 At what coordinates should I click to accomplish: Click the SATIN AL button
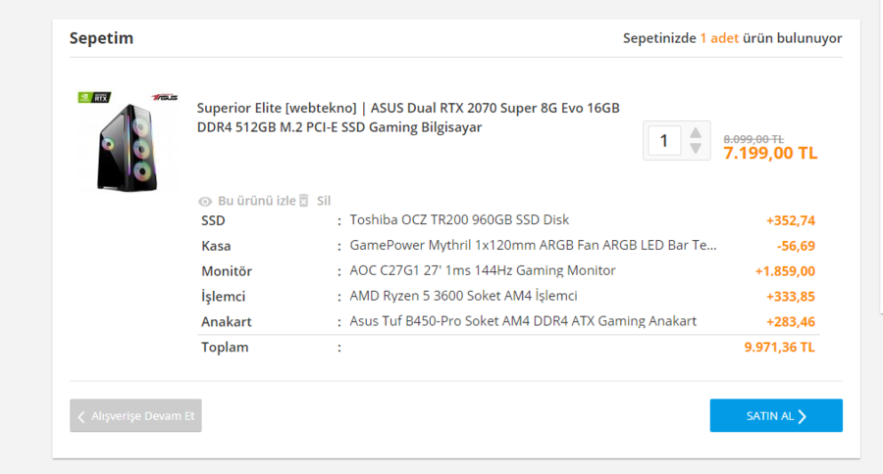coord(775,415)
